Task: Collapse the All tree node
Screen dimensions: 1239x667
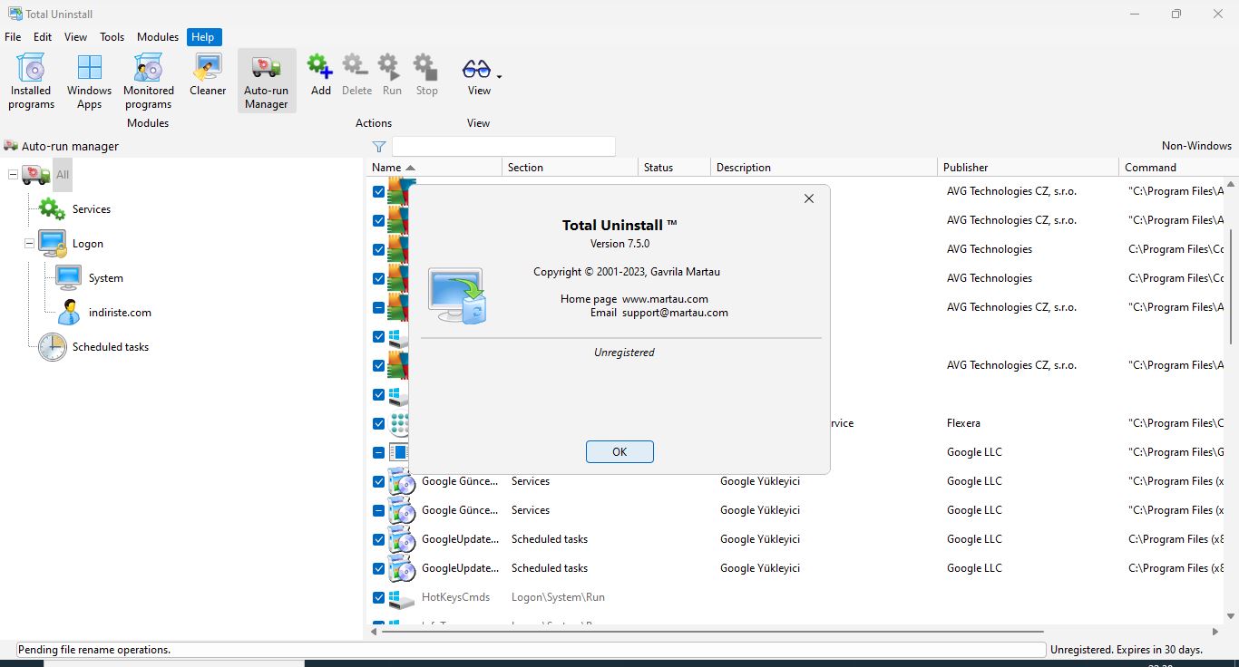Action: tap(13, 174)
